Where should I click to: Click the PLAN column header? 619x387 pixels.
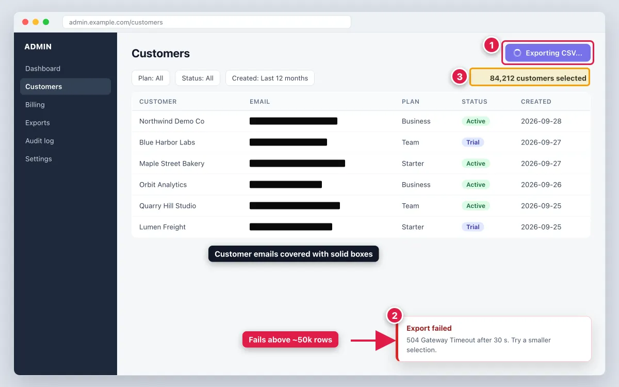(411, 102)
